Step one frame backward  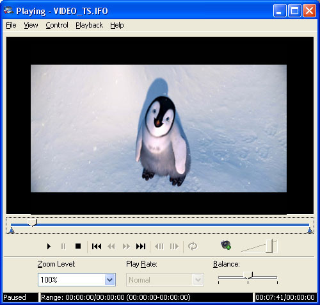point(159,247)
